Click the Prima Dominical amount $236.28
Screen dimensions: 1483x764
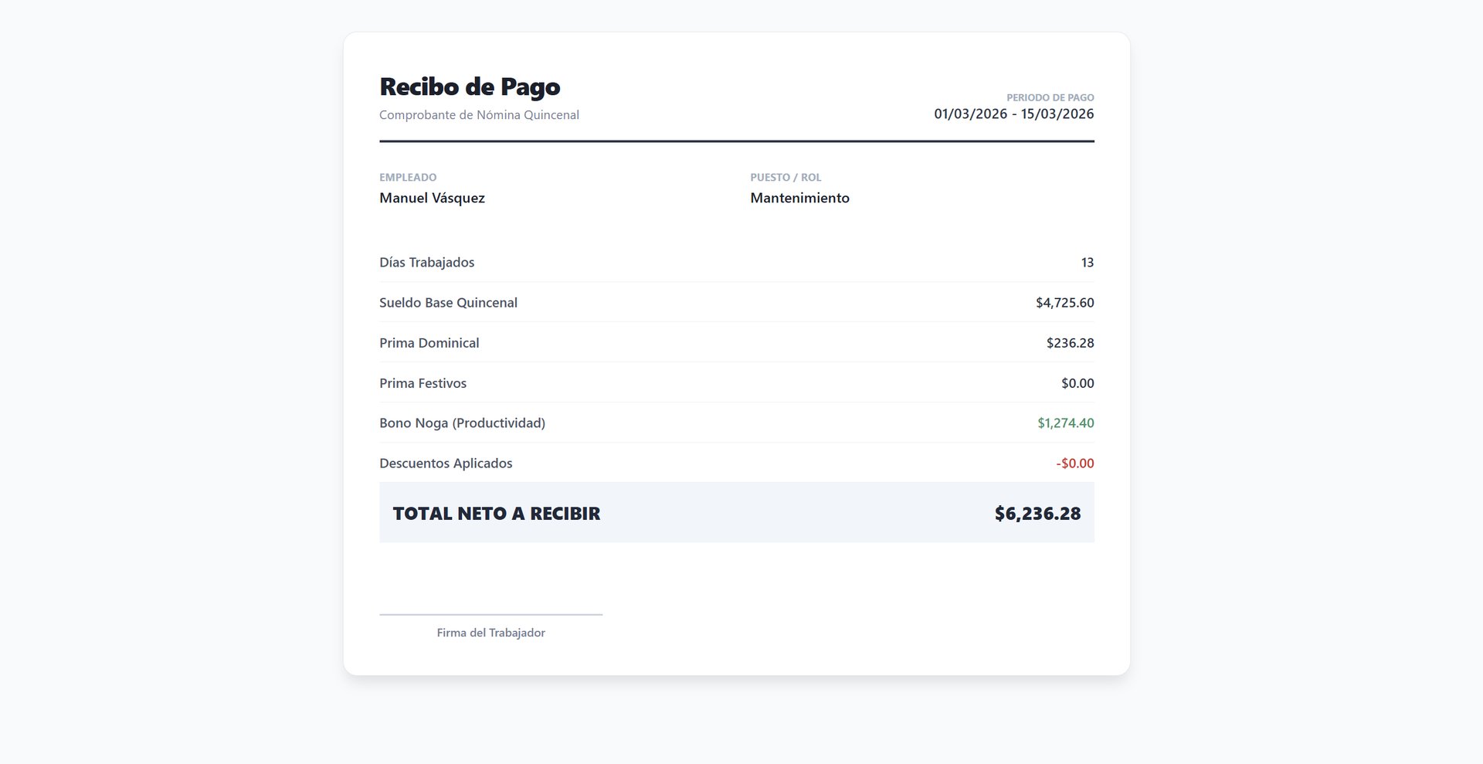pos(1070,343)
